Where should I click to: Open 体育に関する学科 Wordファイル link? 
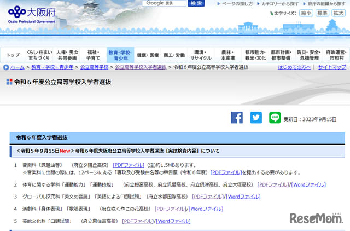308,185
